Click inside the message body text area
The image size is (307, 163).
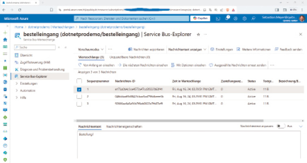pos(189,145)
